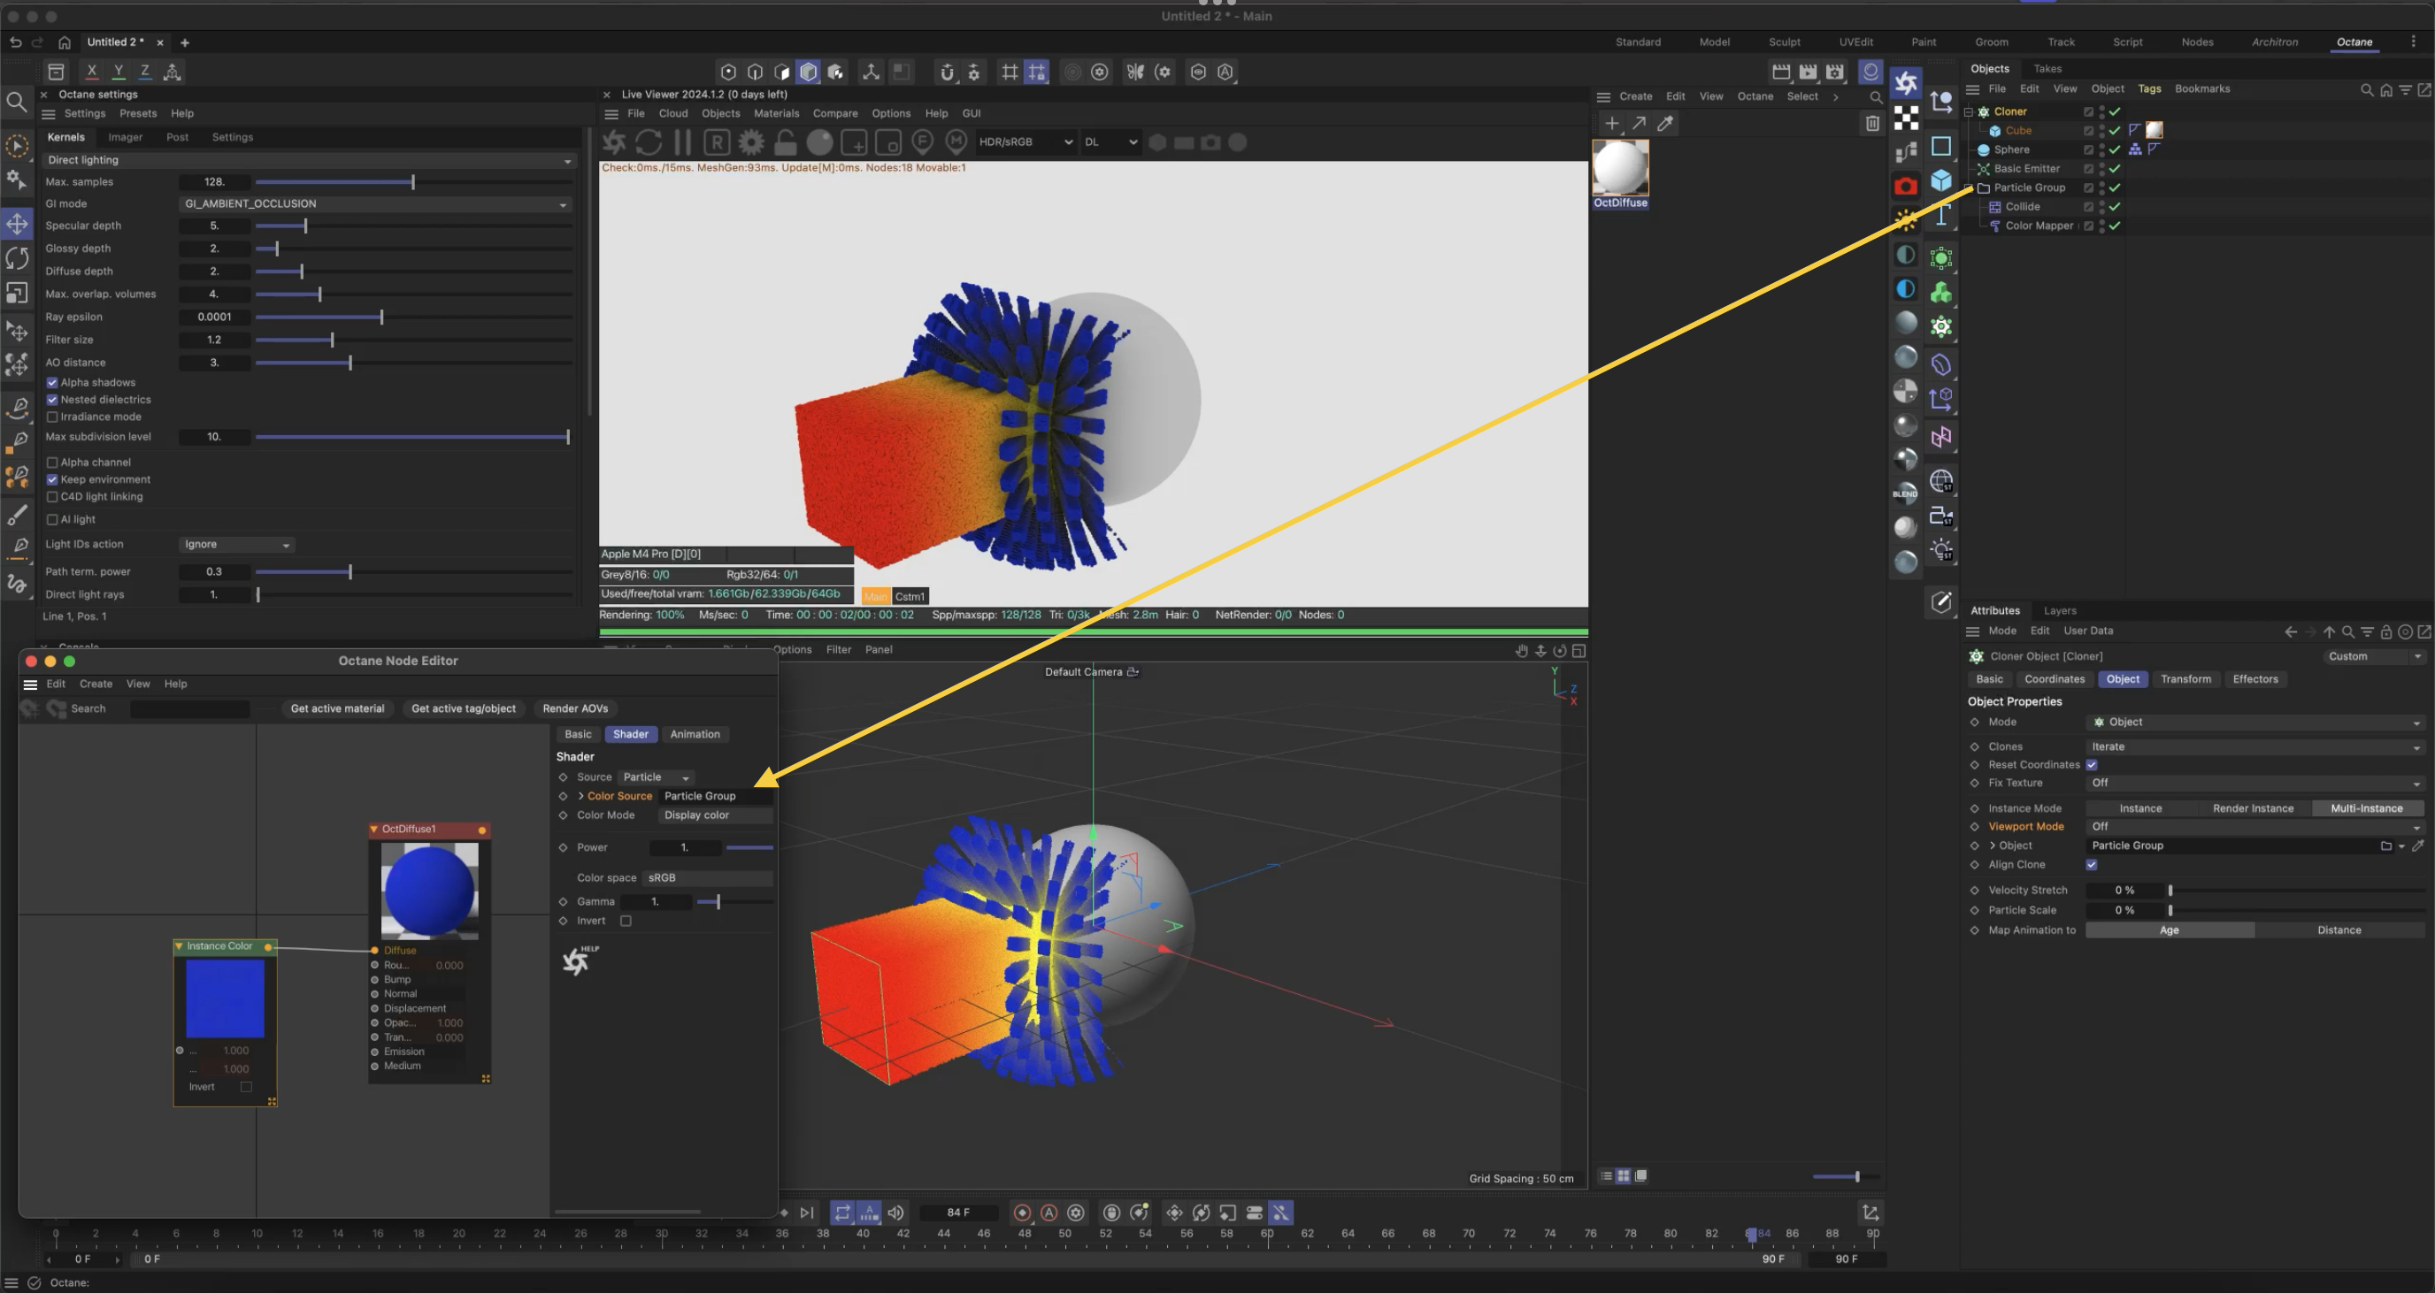Select Render Instance mode button
Screen dimensions: 2435x1293
pyautogui.click(x=2253, y=808)
